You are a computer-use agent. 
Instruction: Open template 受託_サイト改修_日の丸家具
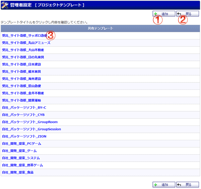[23, 57]
